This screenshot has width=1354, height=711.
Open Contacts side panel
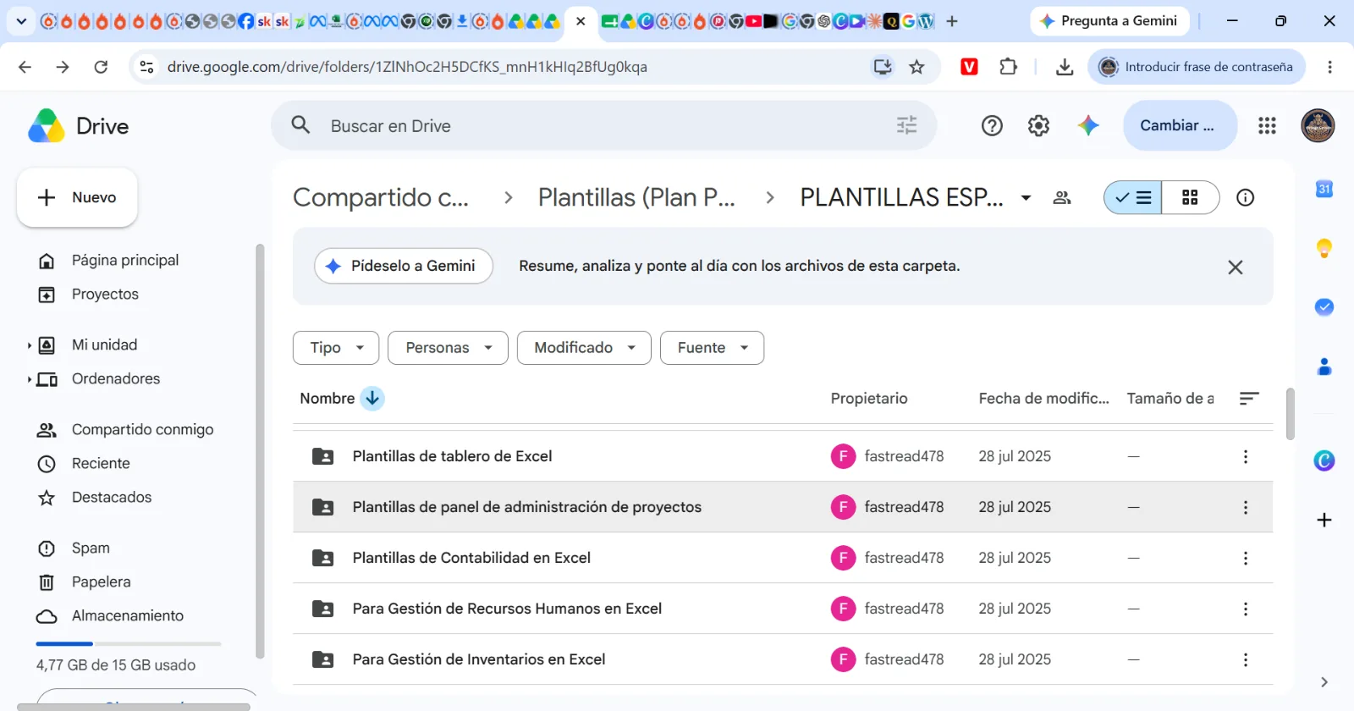pyautogui.click(x=1324, y=367)
